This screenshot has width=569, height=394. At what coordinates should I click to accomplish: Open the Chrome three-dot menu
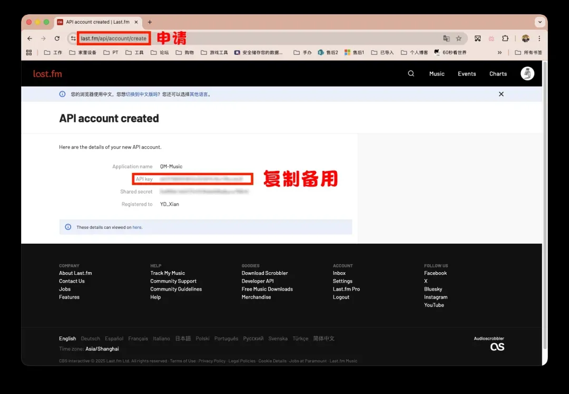pyautogui.click(x=539, y=39)
